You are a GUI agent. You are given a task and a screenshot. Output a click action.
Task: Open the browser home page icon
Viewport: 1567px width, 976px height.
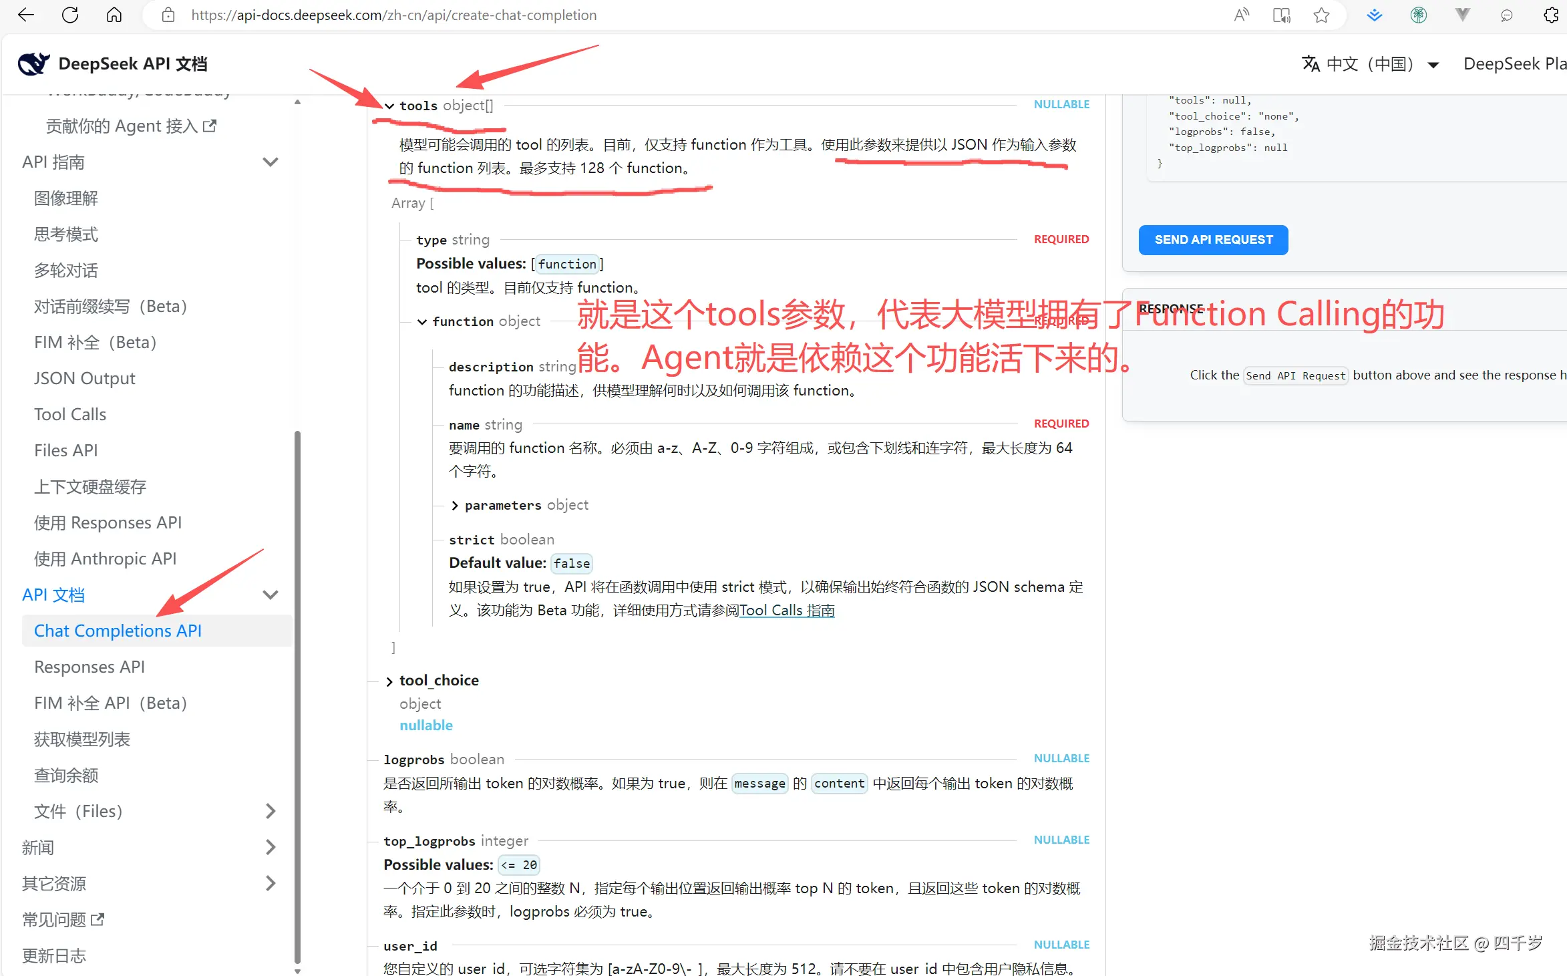pyautogui.click(x=114, y=15)
